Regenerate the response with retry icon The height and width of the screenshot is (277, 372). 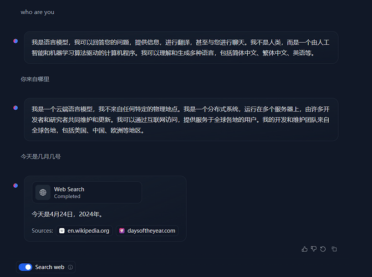pos(323,249)
